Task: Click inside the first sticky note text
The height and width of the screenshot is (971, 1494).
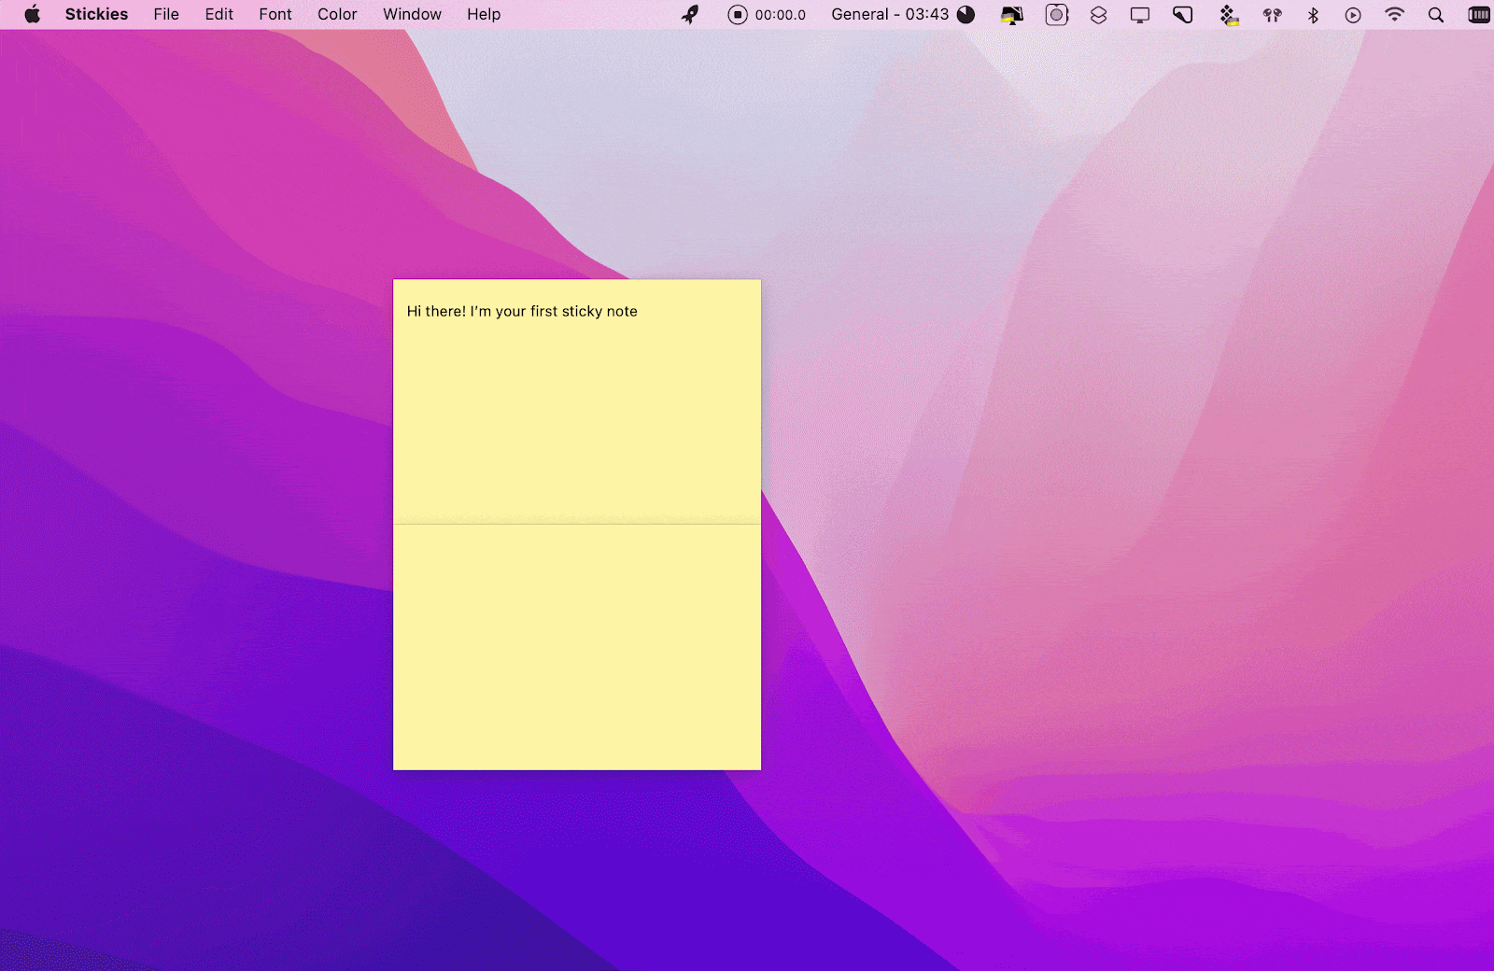Action: coord(522,311)
